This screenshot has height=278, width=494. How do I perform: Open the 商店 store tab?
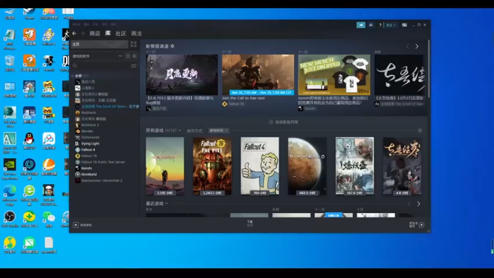tap(94, 33)
